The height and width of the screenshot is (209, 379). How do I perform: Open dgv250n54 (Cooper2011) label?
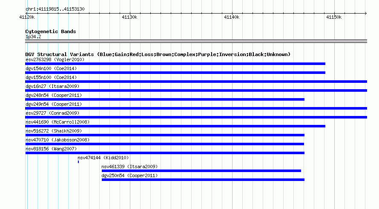[129, 175]
